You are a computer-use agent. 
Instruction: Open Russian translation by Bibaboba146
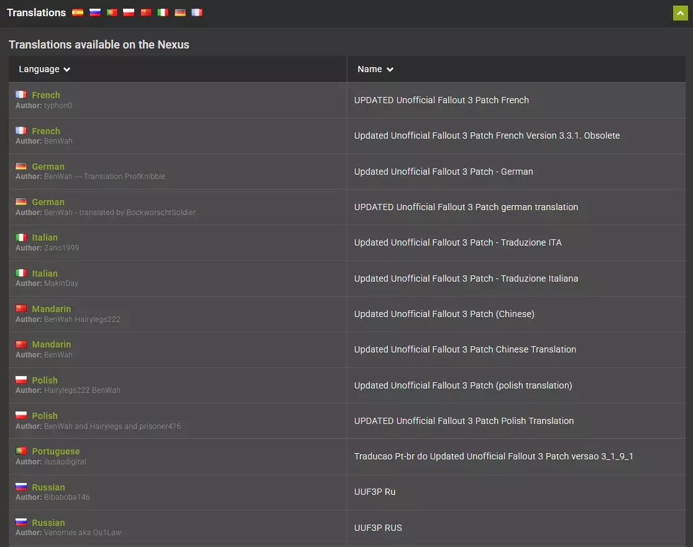click(48, 487)
